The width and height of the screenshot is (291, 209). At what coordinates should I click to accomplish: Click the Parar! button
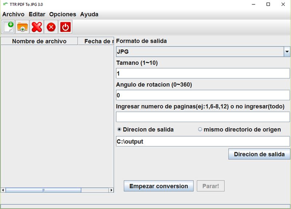[211, 186]
